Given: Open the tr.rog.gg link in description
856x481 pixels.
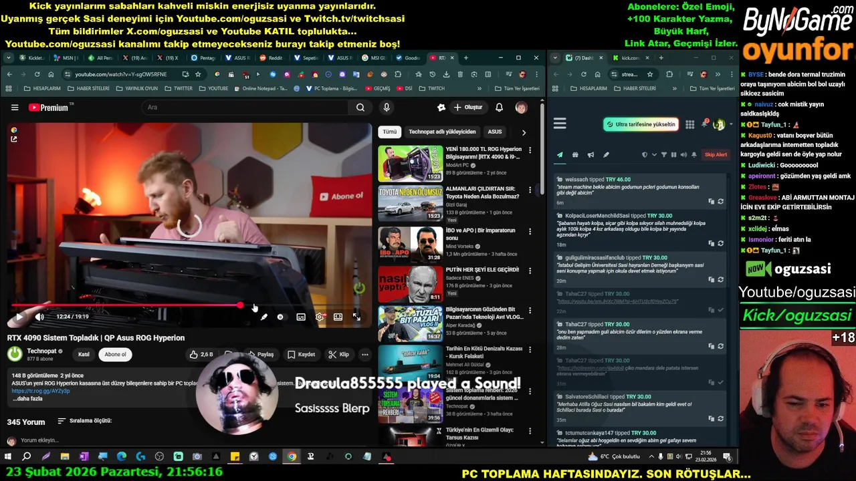Looking at the screenshot, I should (x=41, y=391).
